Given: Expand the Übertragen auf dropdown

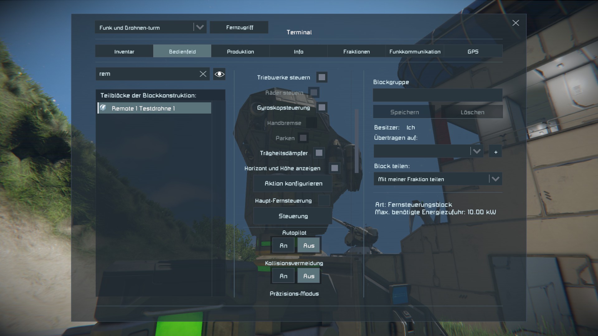Looking at the screenshot, I should (477, 152).
